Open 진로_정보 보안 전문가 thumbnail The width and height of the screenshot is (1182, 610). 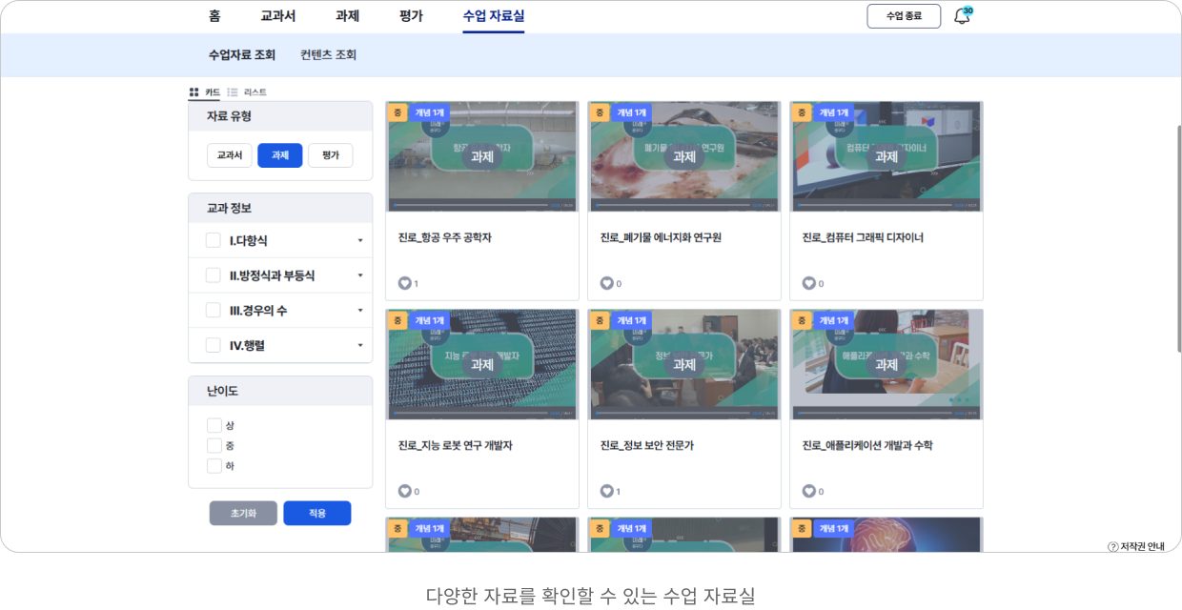tap(684, 364)
